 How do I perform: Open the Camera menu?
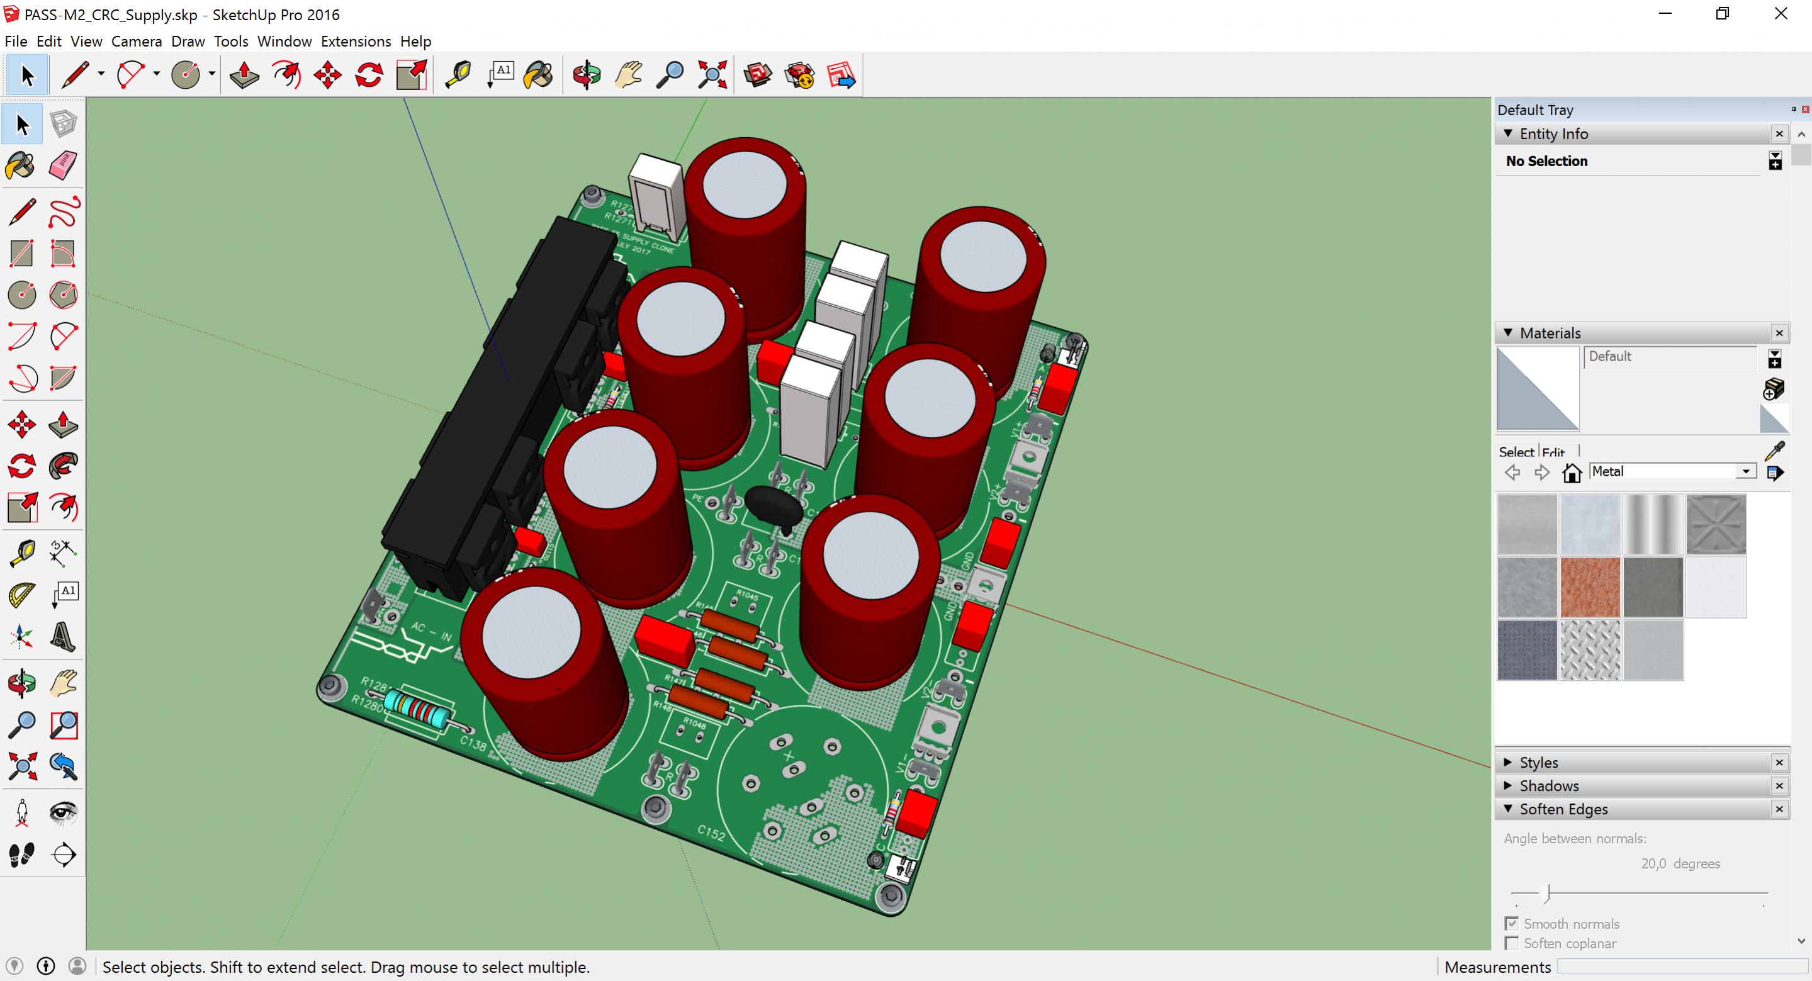click(137, 42)
